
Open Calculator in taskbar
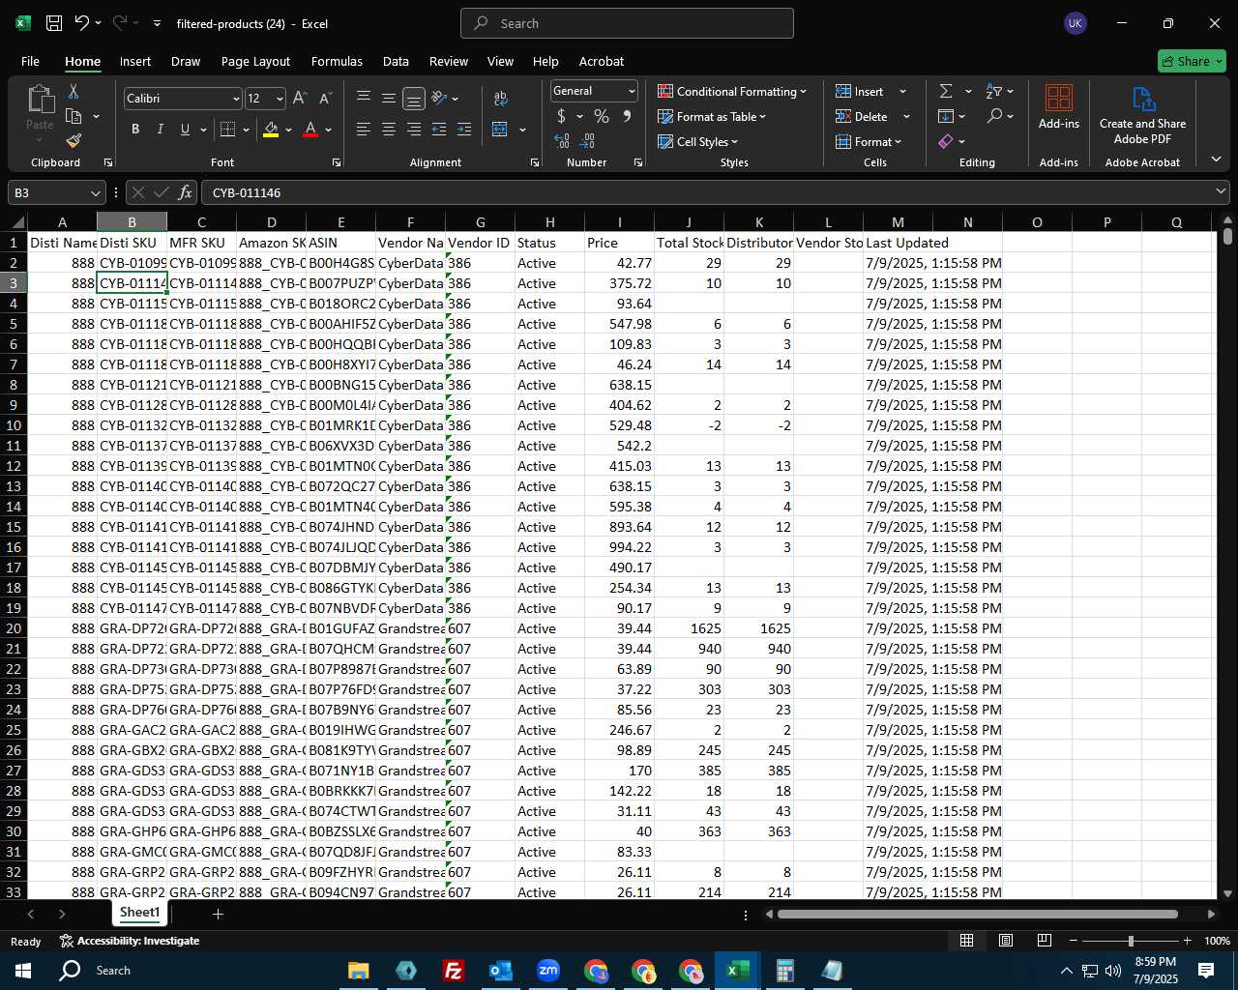click(784, 971)
